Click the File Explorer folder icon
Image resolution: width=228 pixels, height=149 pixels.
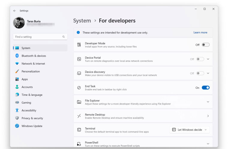click(79, 102)
